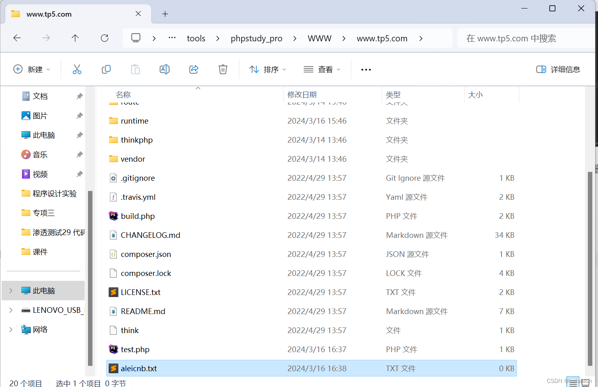
Task: Click the Copy icon in the toolbar
Action: point(106,69)
